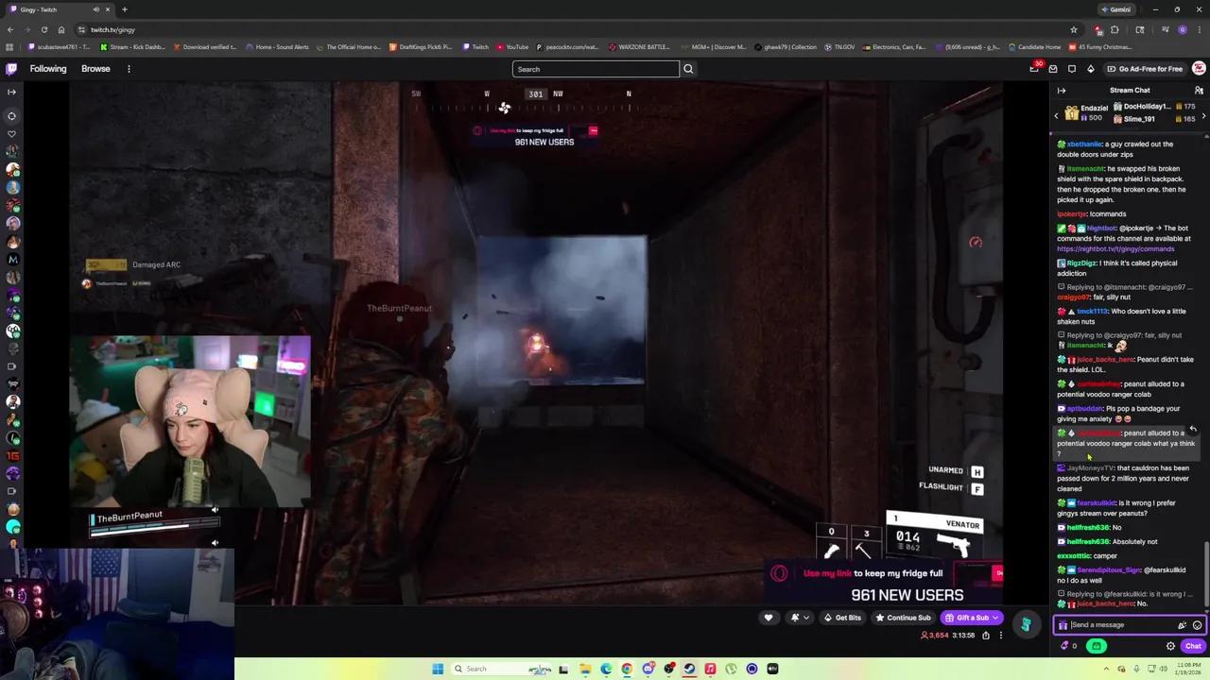Open a new browser tab

pyautogui.click(x=124, y=9)
